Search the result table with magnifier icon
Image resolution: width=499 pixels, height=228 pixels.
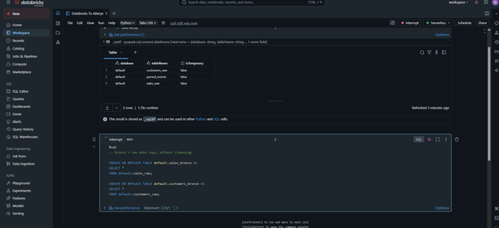pos(422,52)
